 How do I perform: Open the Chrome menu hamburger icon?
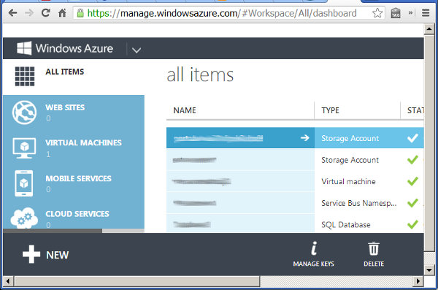426,13
